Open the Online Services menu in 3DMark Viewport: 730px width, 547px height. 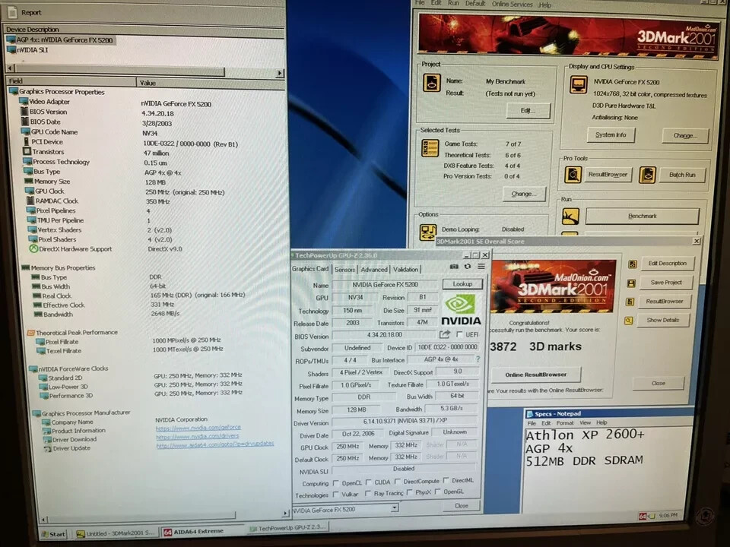coord(512,5)
